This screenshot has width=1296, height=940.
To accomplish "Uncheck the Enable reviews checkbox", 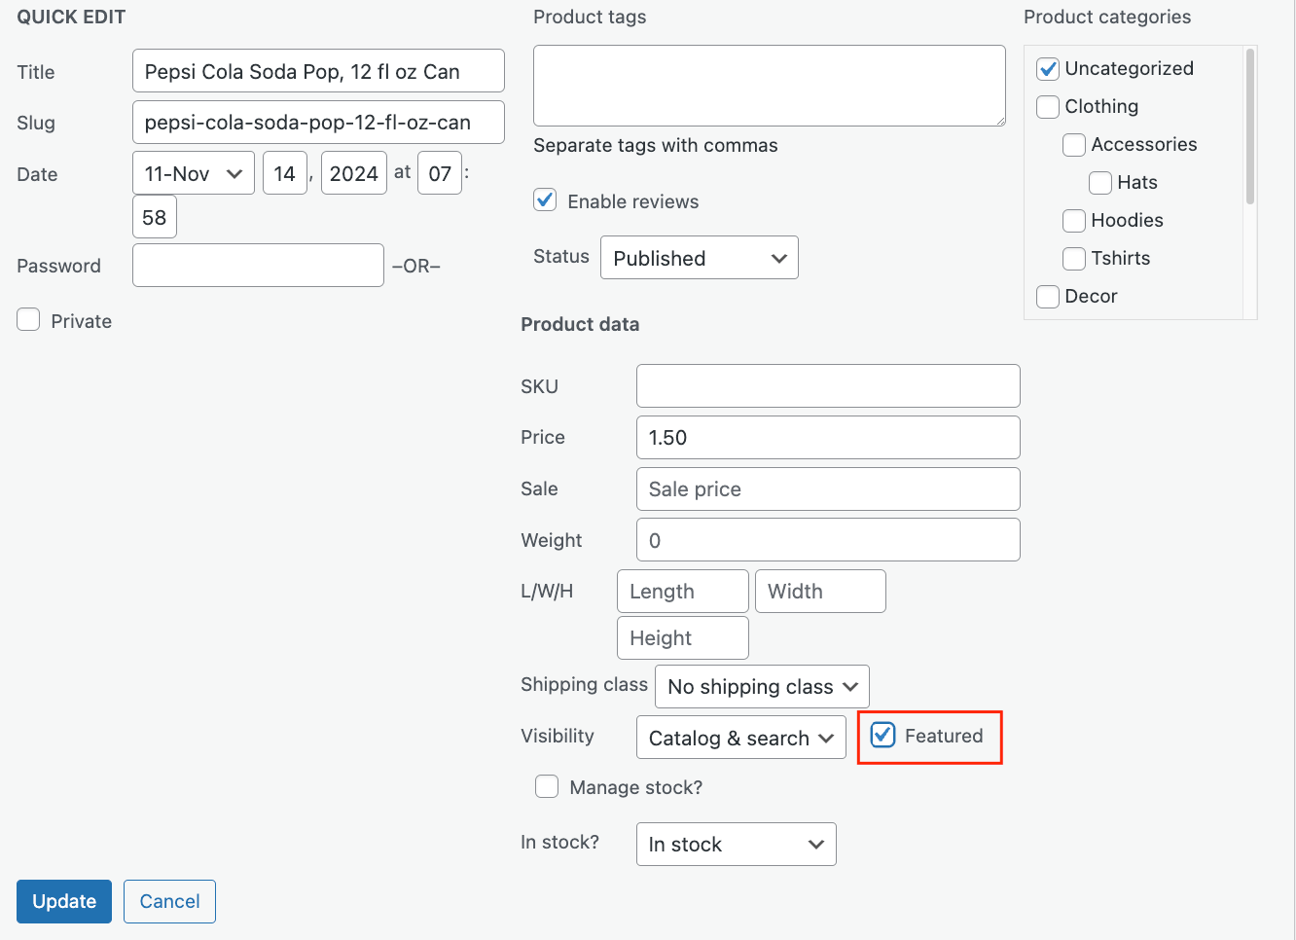I will coord(545,200).
